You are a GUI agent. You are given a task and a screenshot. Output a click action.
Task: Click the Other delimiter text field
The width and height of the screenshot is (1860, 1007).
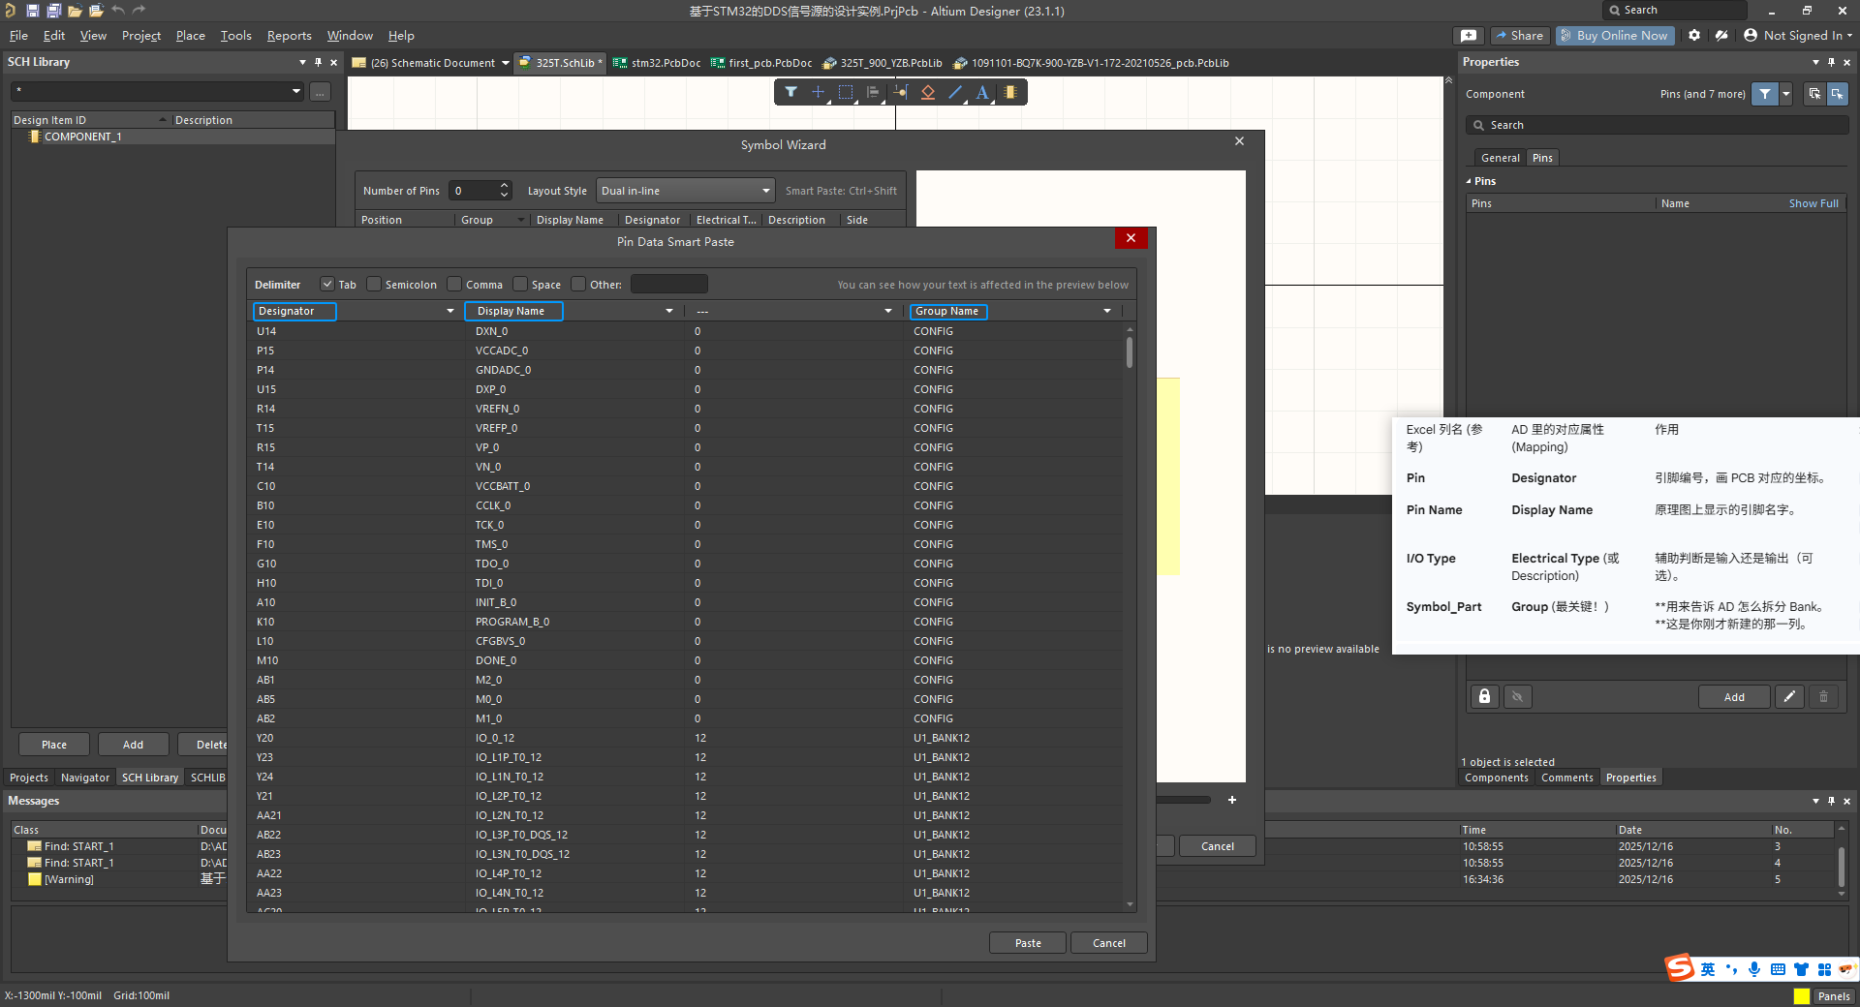[669, 284]
